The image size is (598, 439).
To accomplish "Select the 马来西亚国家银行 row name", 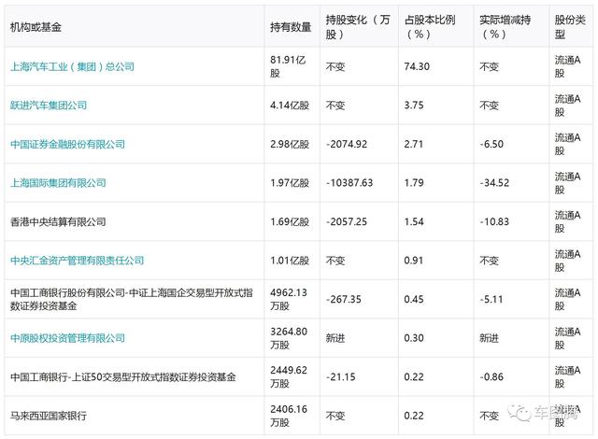I will [49, 416].
